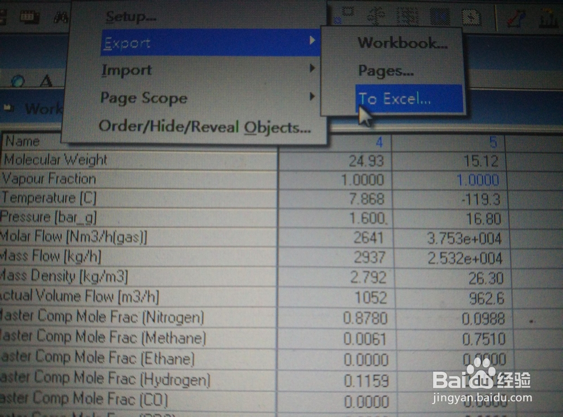
Task: Select the mass density cell 2.792
Action: (x=368, y=277)
